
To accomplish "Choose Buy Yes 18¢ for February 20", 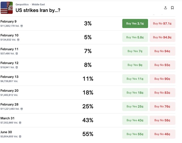I will pyautogui.click(x=135, y=93).
